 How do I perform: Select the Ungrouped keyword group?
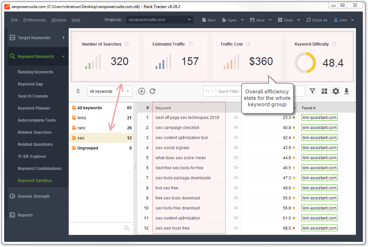[x=102, y=148]
